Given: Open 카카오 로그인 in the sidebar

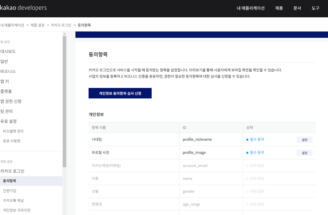Looking at the screenshot, I should coord(12,171).
